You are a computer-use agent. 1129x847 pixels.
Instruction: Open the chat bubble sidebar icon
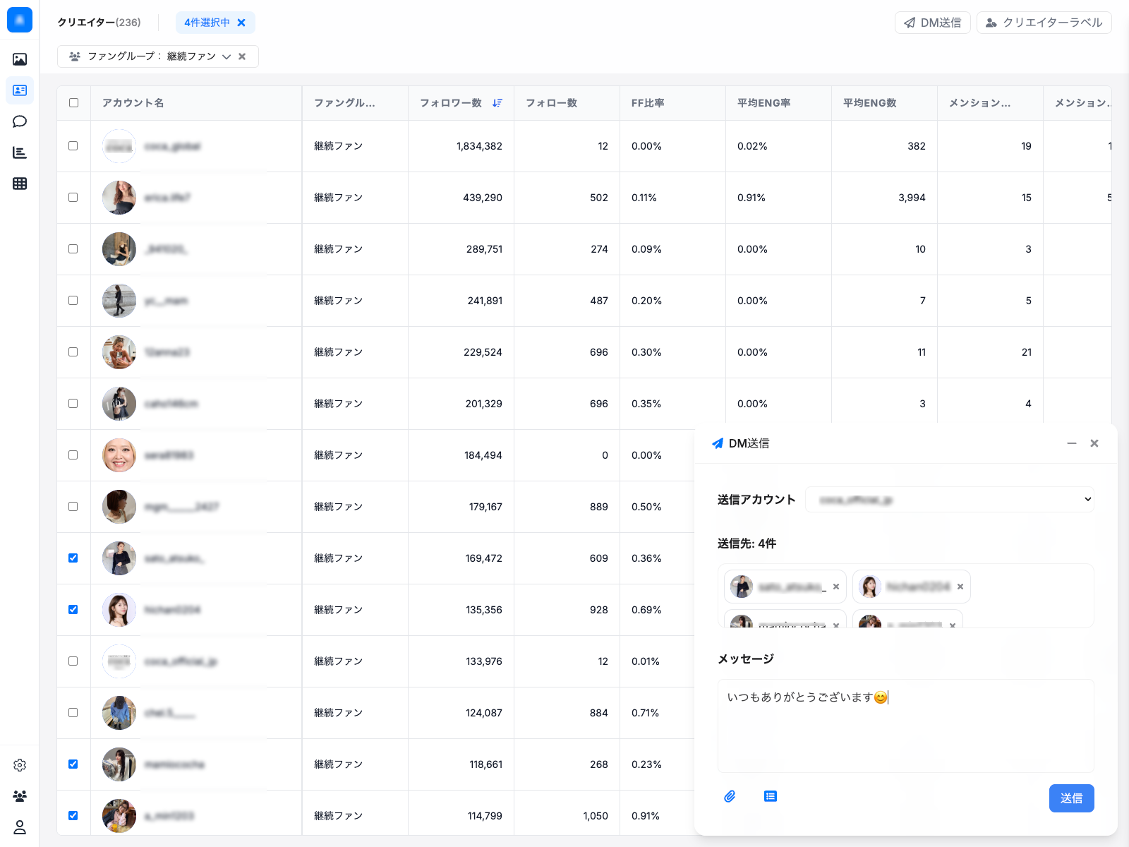pos(20,121)
